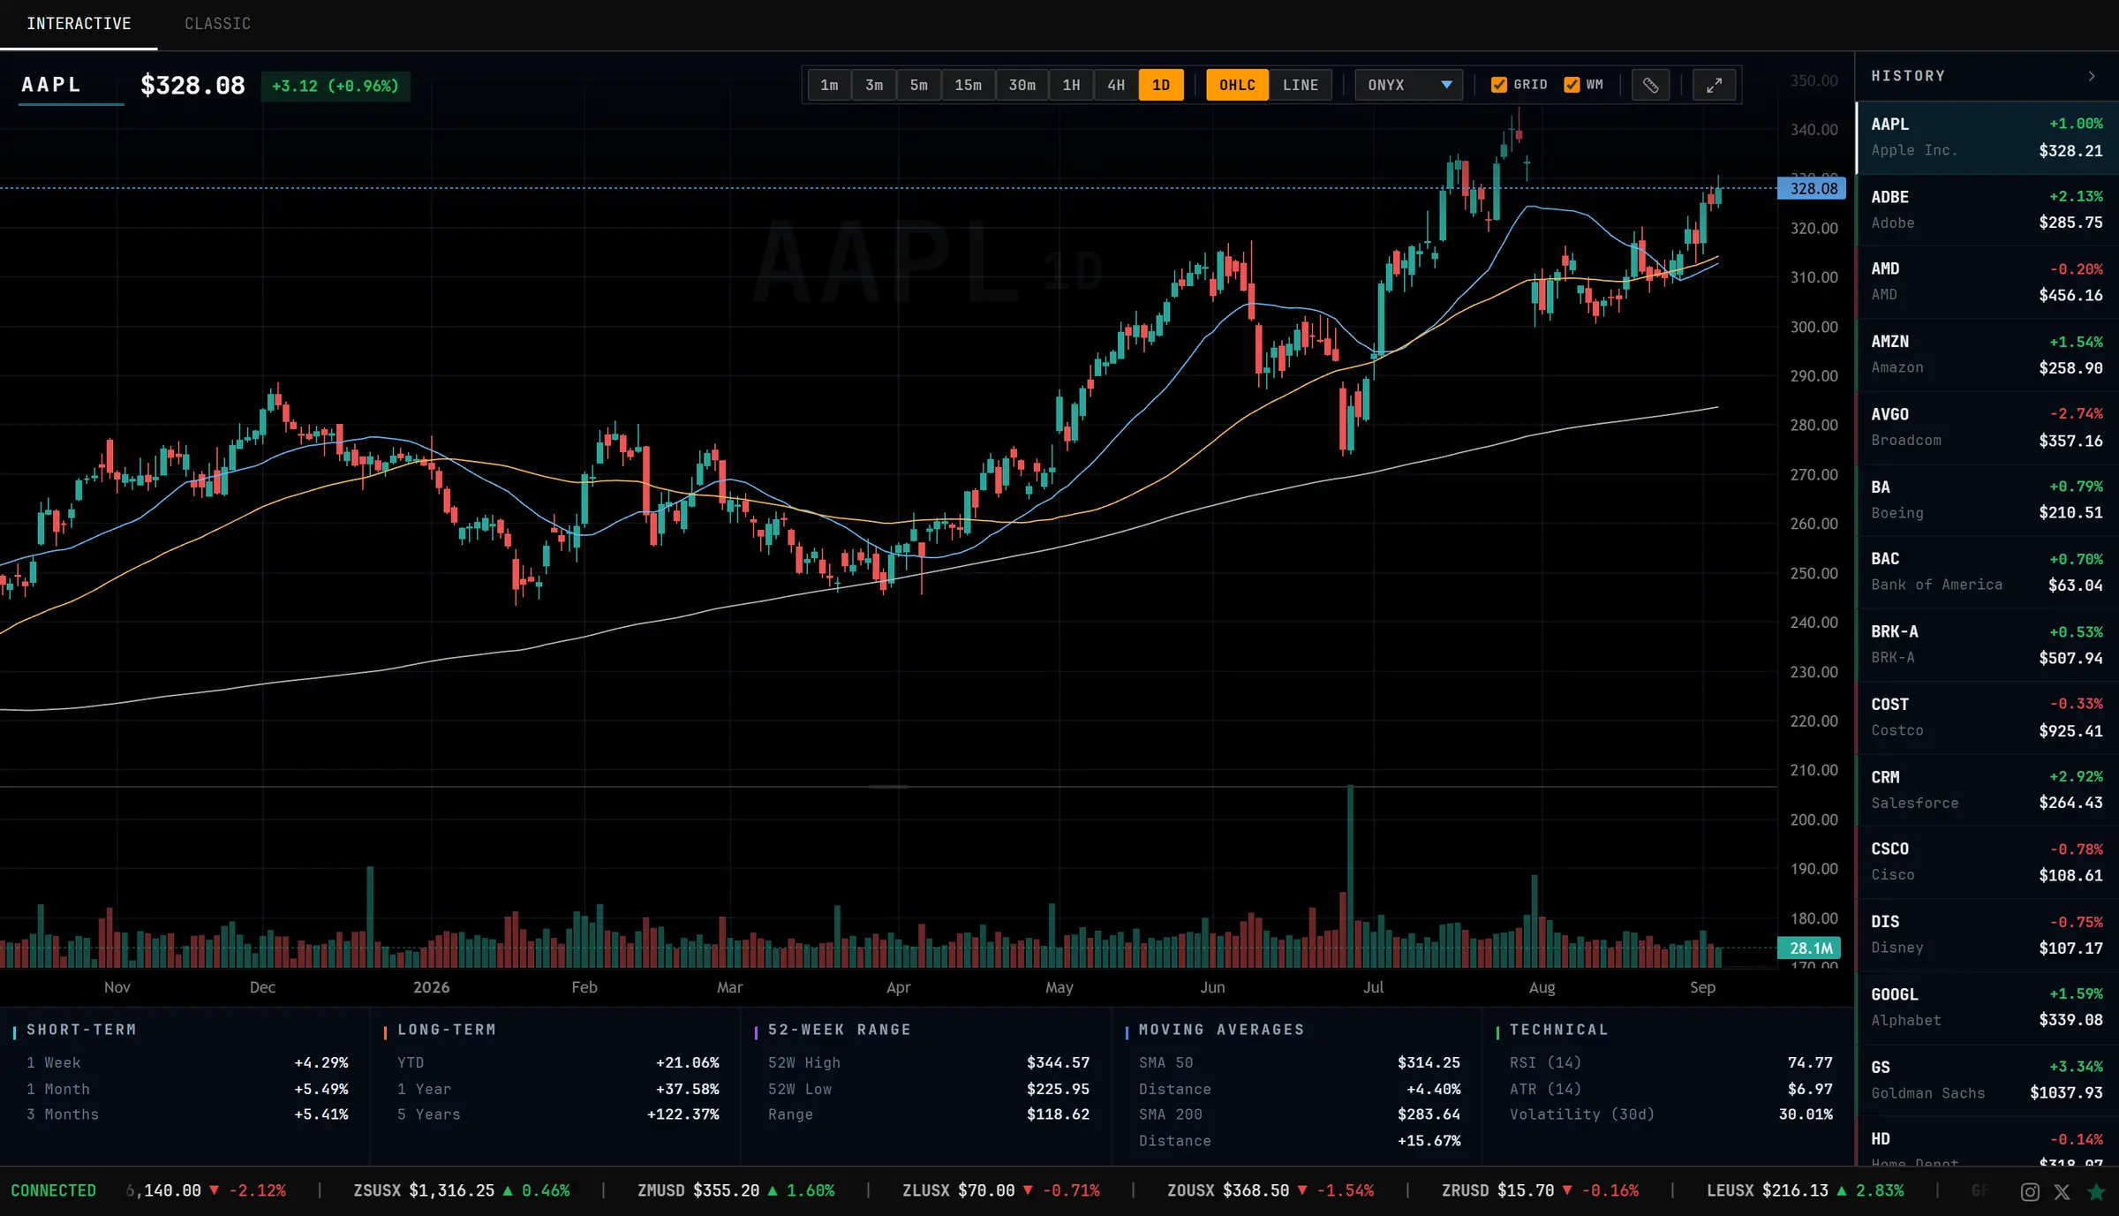Select the 4H timeframe
2119x1216 pixels.
tap(1117, 85)
